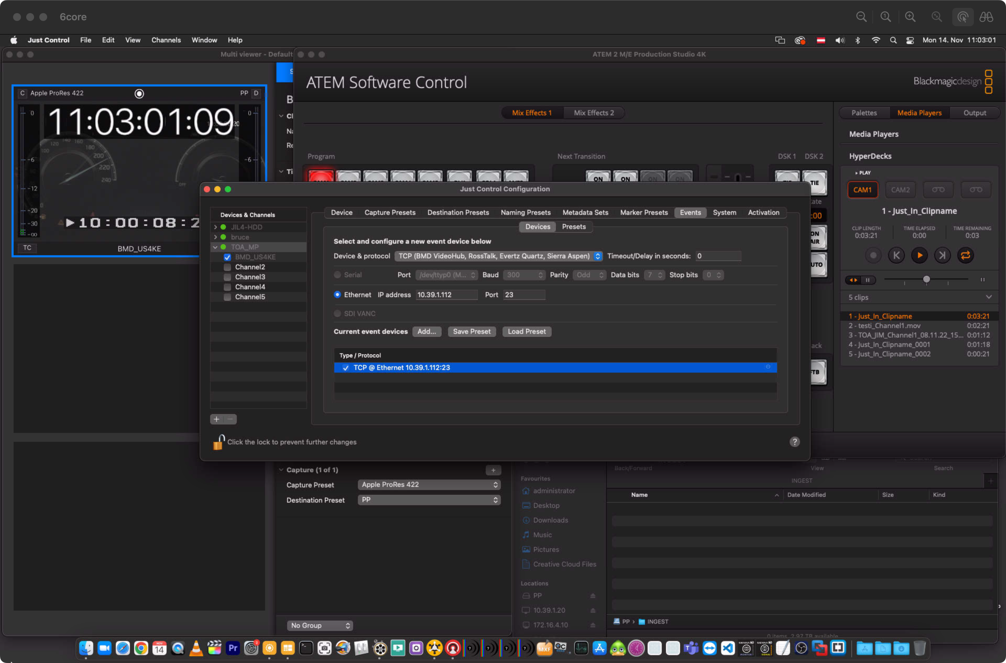Open Finder from the Dock
The width and height of the screenshot is (1006, 663).
coord(86,648)
